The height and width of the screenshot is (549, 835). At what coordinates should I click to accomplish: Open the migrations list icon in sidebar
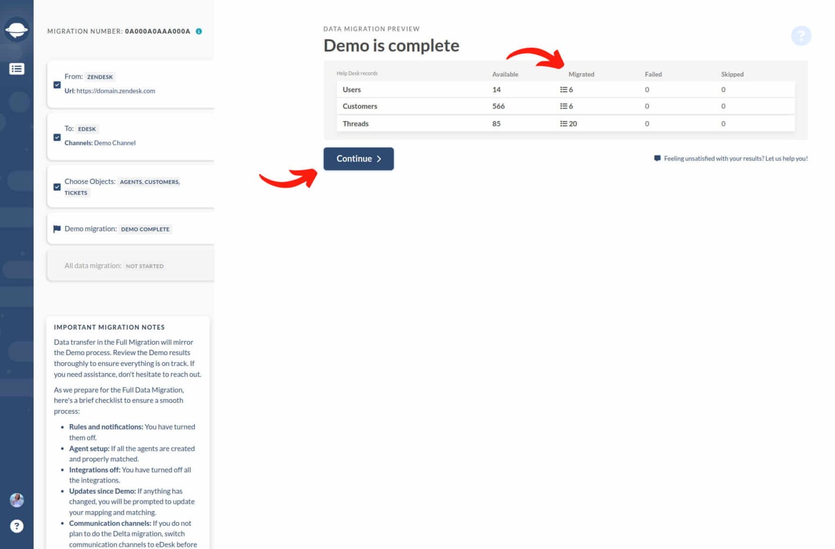tap(17, 69)
